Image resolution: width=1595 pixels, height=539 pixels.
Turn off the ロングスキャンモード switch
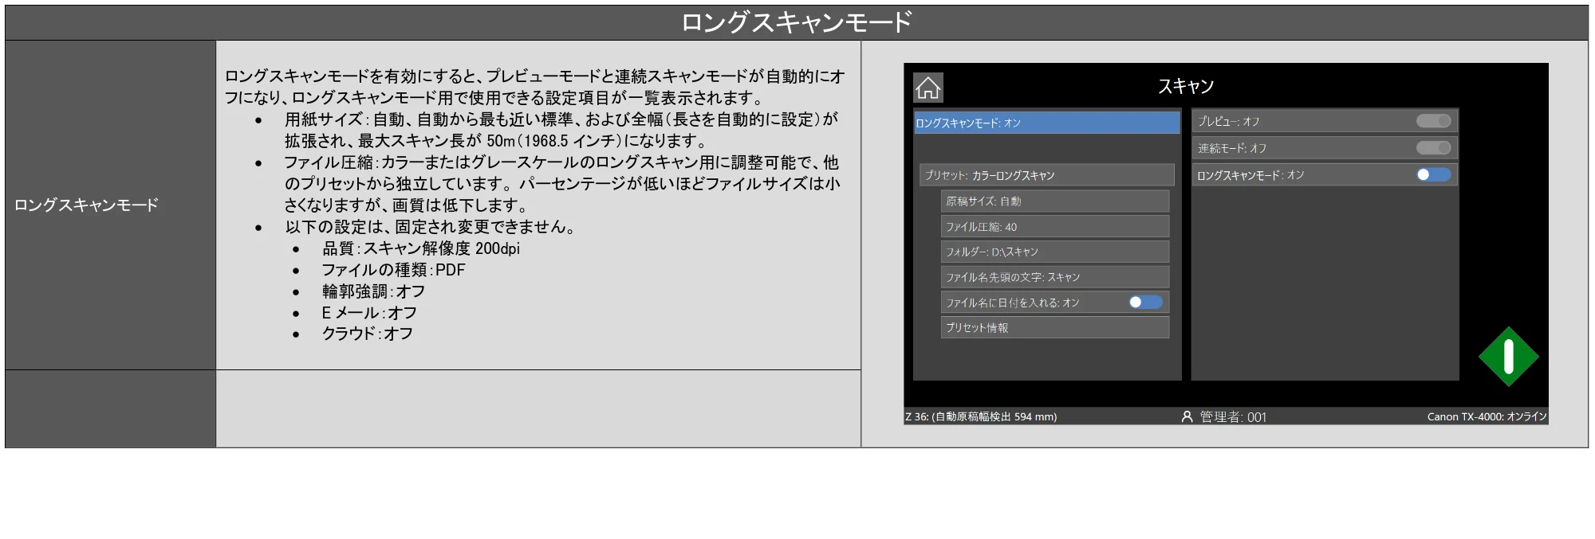[1433, 174]
